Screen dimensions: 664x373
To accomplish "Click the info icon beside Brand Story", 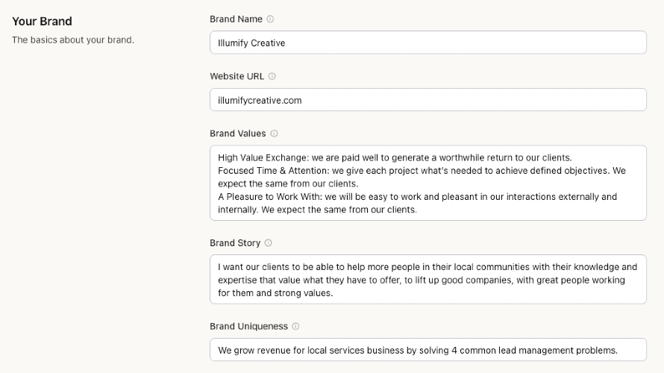I will point(269,243).
